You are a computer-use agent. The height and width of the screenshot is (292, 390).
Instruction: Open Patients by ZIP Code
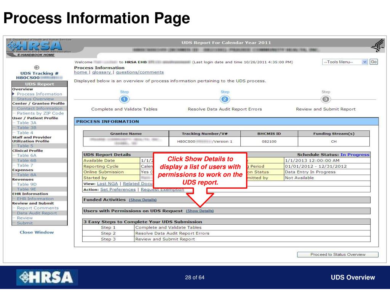40,113
